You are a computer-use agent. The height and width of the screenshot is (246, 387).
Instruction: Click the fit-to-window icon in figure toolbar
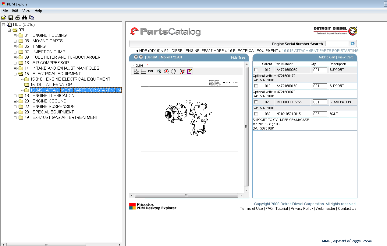point(137,71)
